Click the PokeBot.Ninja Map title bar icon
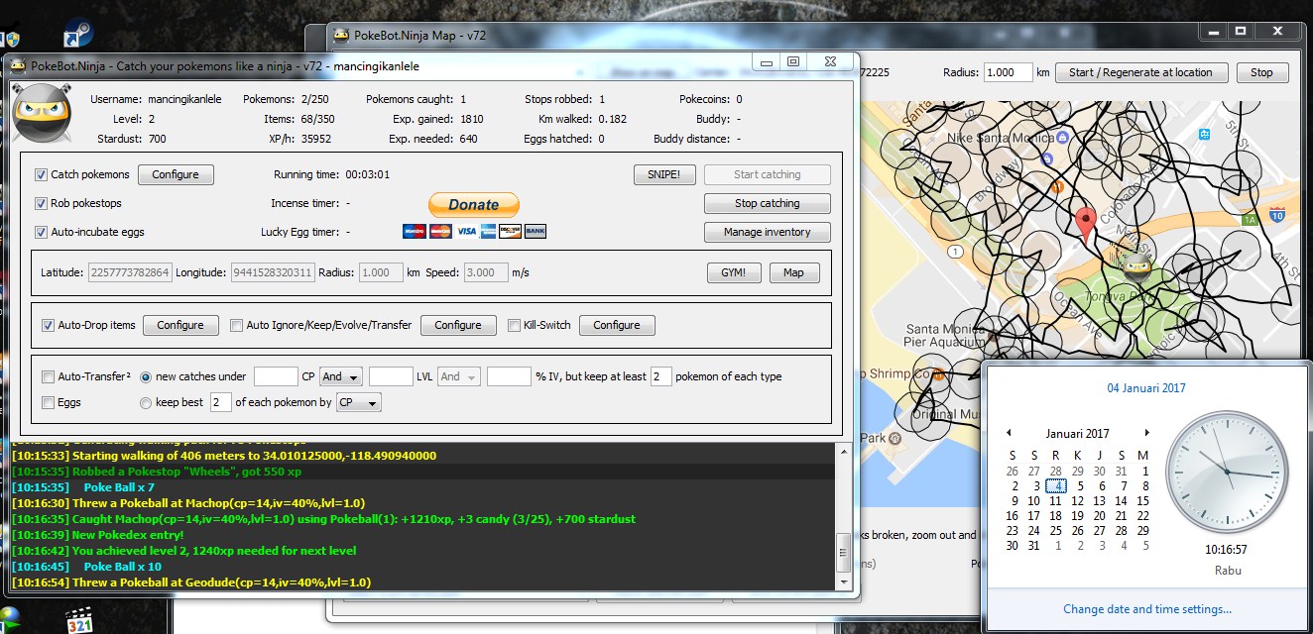Image resolution: width=1313 pixels, height=634 pixels. tap(341, 36)
